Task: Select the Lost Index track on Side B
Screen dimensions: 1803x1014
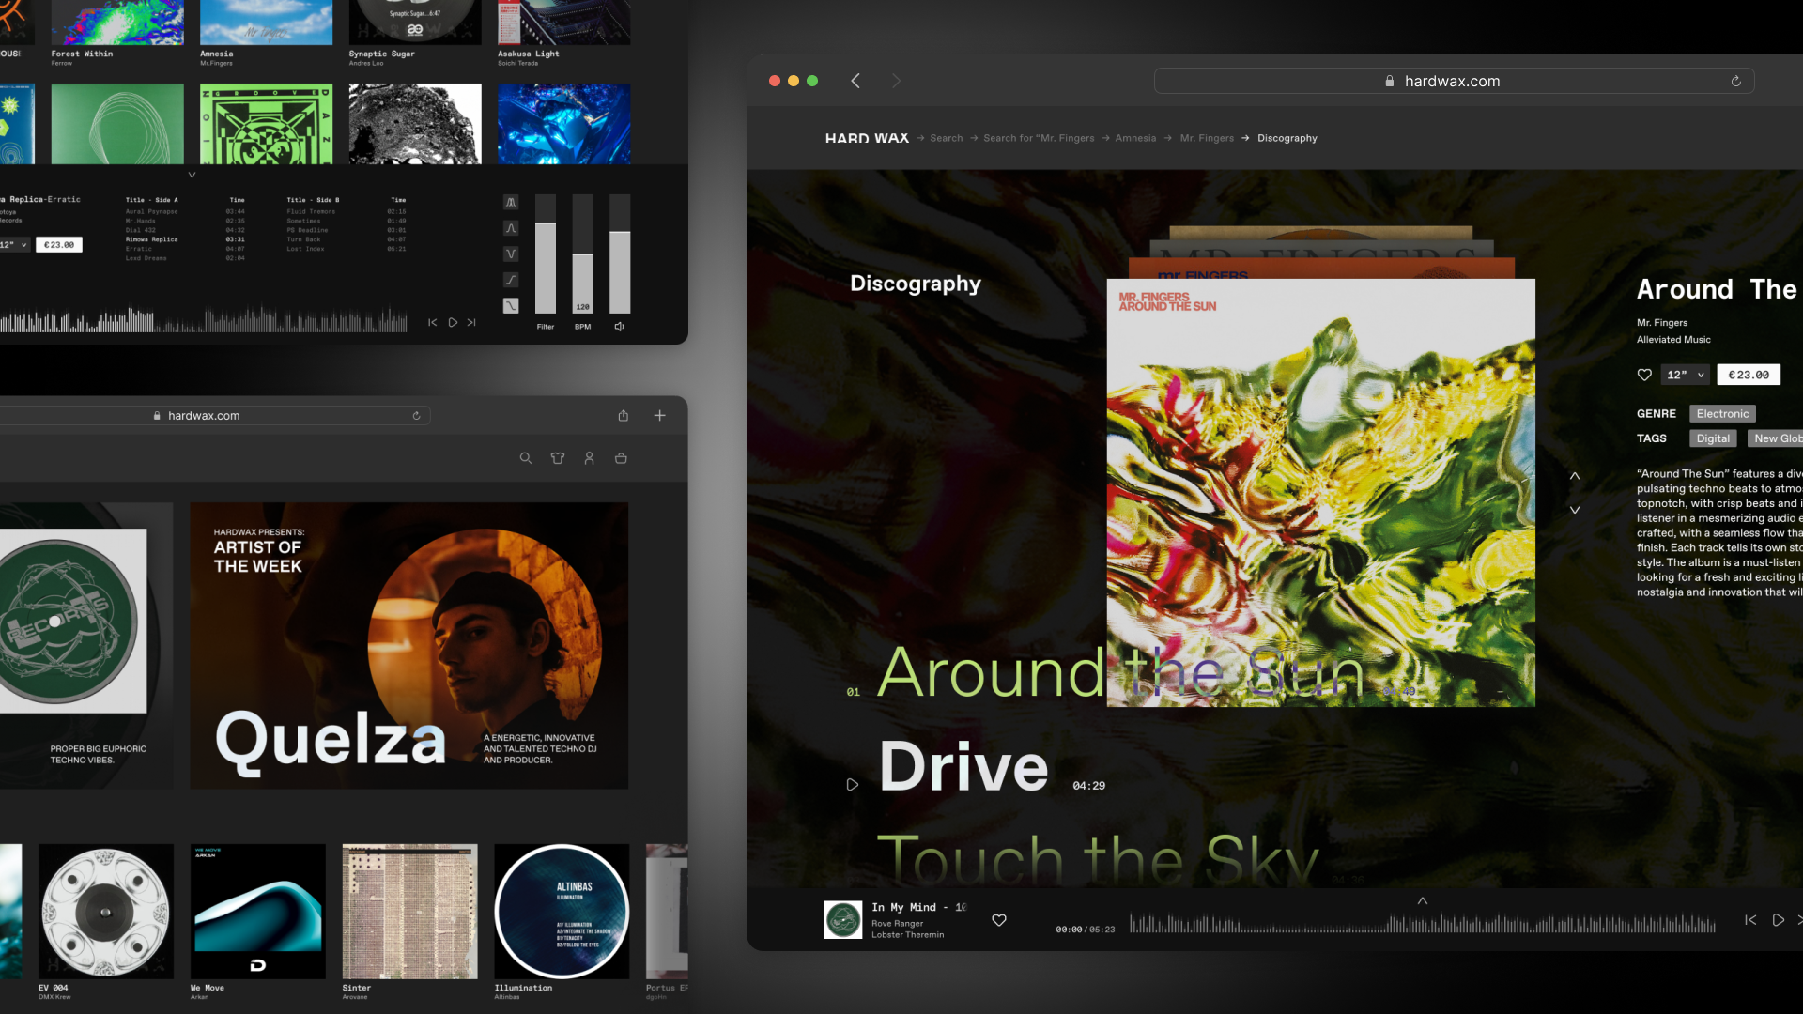Action: (347, 249)
